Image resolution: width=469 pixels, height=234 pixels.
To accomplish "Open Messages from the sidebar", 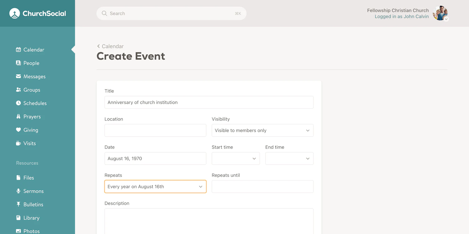I will [x=18, y=76].
